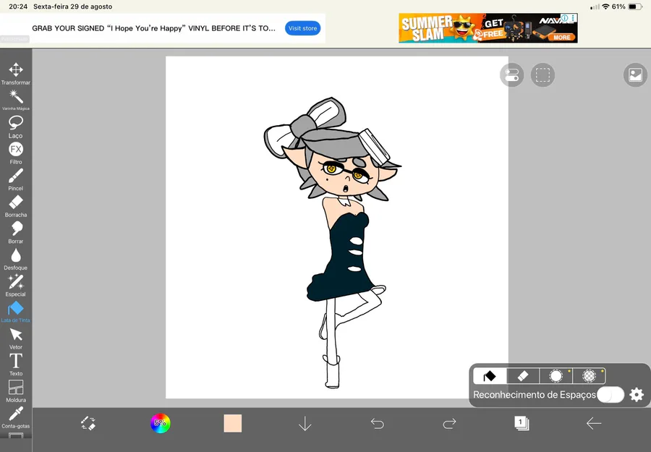The width and height of the screenshot is (651, 452).
Task: Go back with the left arrow
Action: tap(594, 423)
